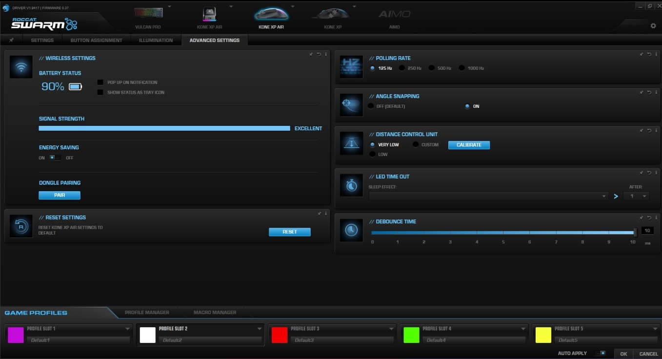Open the AIMO device section

(394, 14)
